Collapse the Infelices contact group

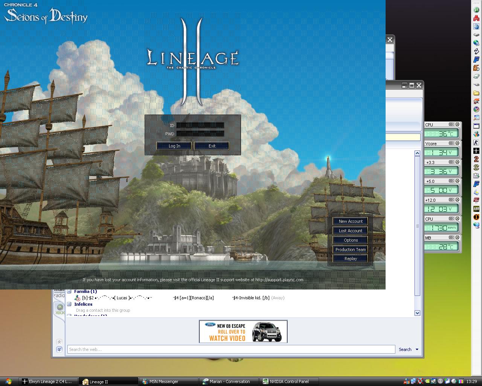(x=69, y=304)
